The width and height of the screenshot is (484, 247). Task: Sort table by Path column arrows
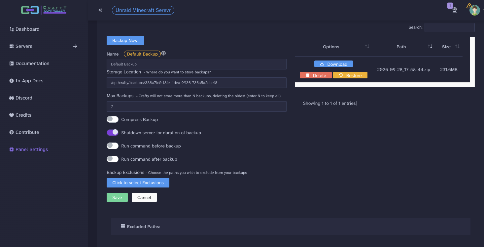[430, 47]
